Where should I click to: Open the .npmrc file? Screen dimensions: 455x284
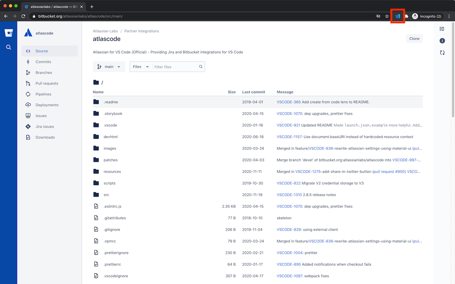[x=110, y=241]
